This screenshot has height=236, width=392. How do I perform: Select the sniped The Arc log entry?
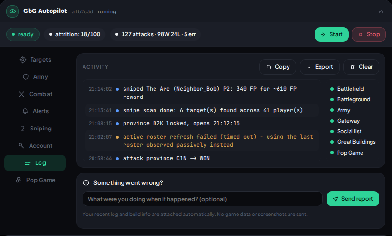point(202,93)
